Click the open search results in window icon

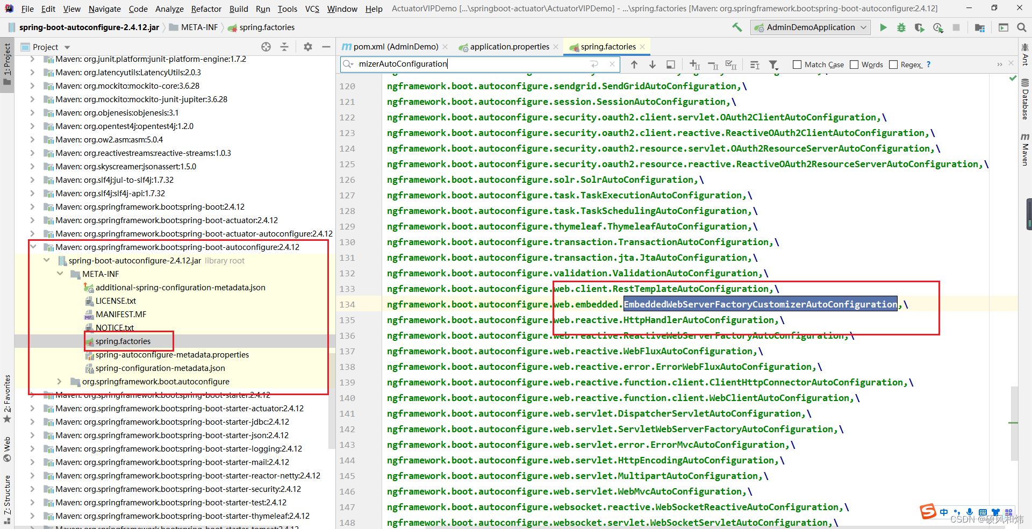point(671,65)
